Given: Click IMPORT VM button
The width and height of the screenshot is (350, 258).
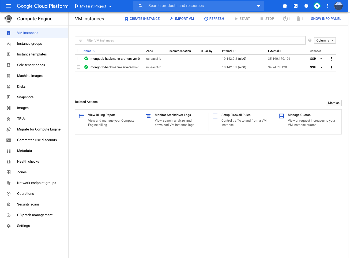Looking at the screenshot, I should [x=182, y=19].
